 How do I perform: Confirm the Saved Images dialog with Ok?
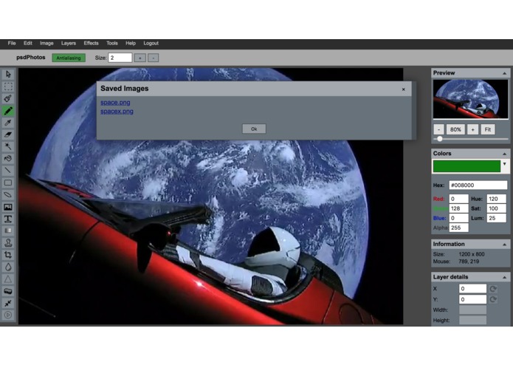(254, 129)
